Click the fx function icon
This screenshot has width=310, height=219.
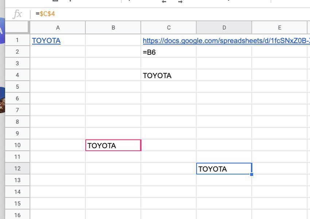tap(17, 14)
